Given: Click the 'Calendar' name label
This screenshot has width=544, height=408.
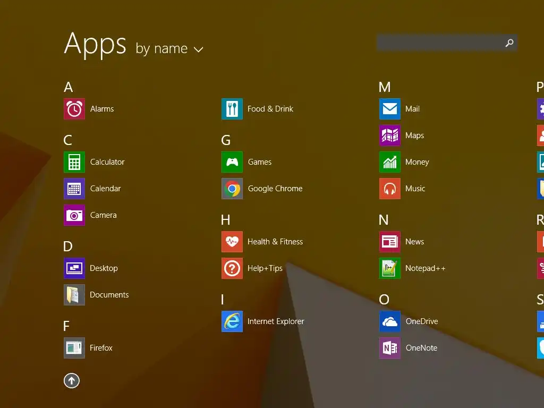Looking at the screenshot, I should click(x=106, y=189).
